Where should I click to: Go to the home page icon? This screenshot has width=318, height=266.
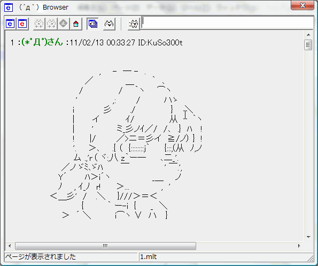(x=76, y=24)
